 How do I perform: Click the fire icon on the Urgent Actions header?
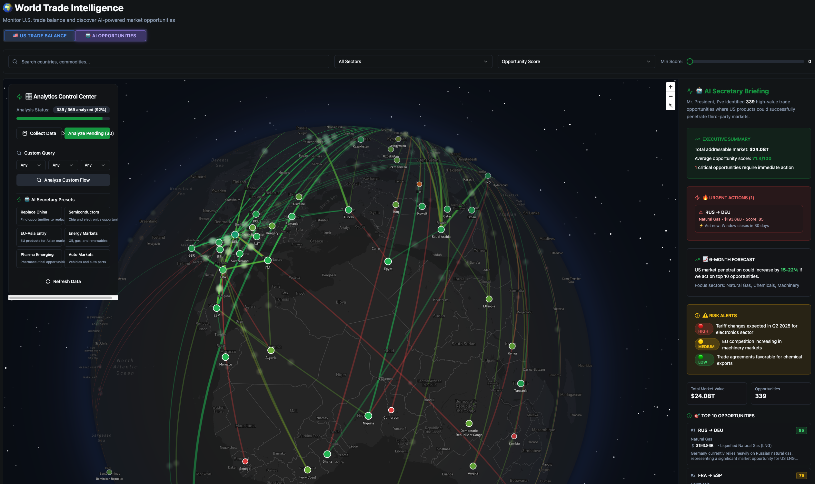pyautogui.click(x=706, y=198)
